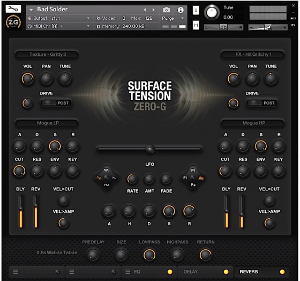The width and height of the screenshot is (300, 281).
Task: Click the left REV send slider
Action: (35, 212)
